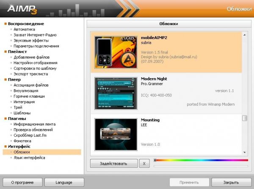Click the AIMP3 logo in the header
This screenshot has width=254, height=189.
(x=22, y=9)
